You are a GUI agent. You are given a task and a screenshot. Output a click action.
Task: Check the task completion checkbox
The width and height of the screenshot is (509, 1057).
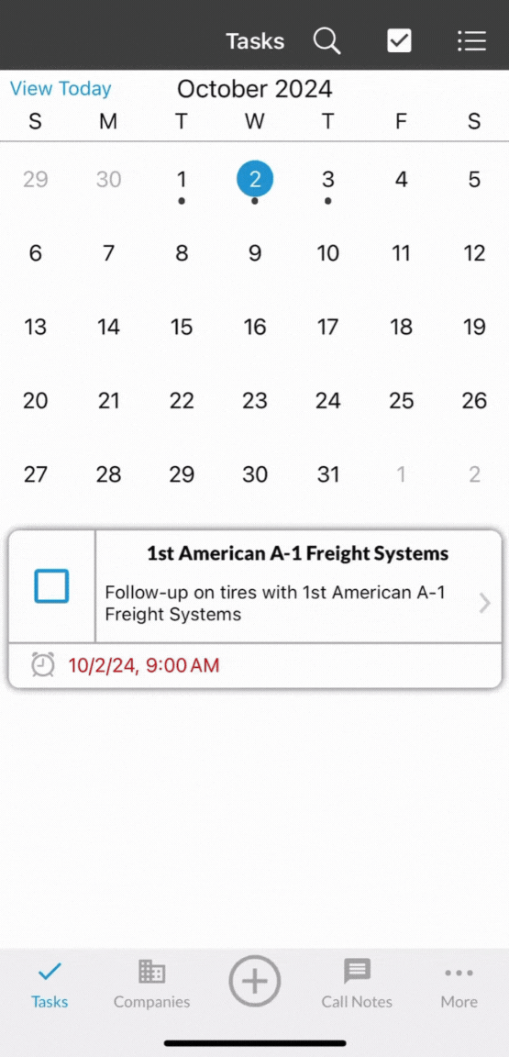51,585
